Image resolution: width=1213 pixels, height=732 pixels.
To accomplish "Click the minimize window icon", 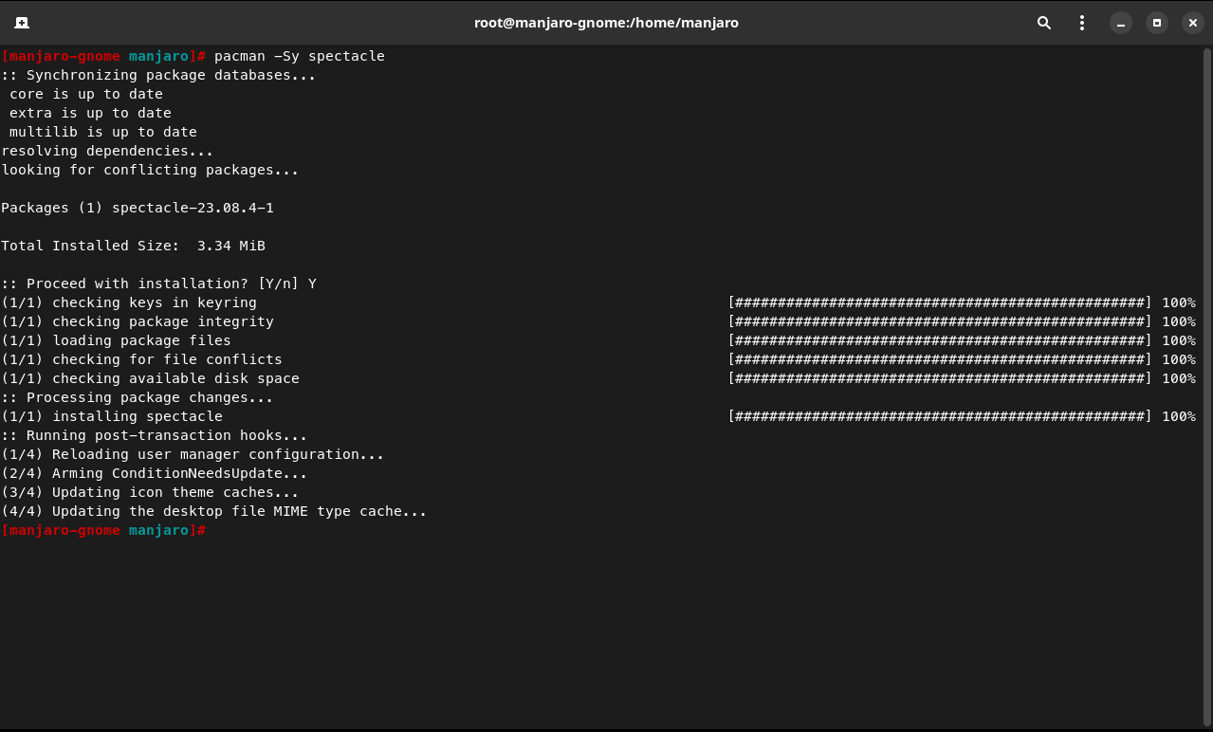I will [1120, 22].
